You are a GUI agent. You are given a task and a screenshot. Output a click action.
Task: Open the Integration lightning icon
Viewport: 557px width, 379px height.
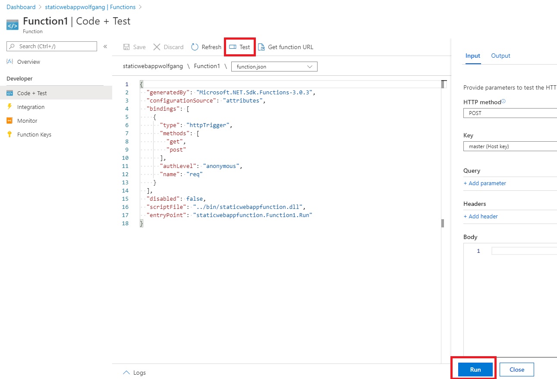[10, 107]
